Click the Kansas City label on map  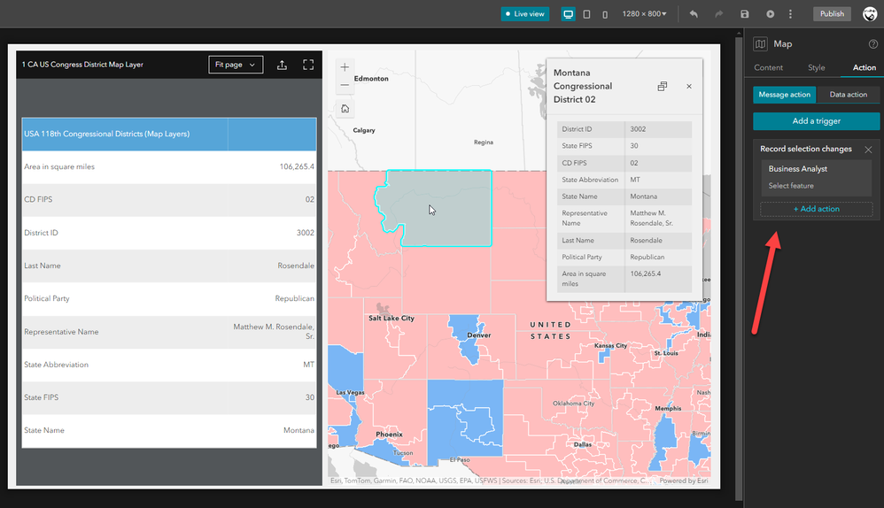tap(610, 346)
